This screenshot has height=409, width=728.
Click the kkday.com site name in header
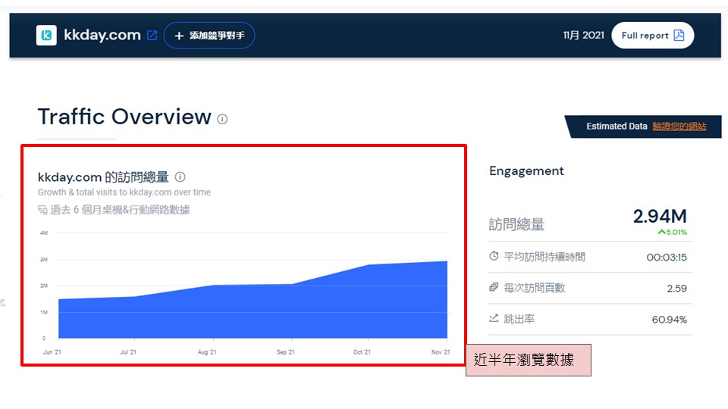pos(102,35)
